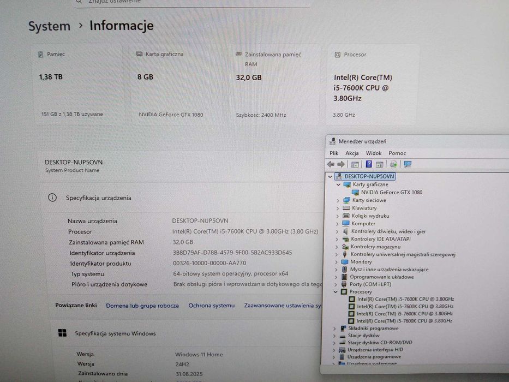Click the Oprogramowanie układowe icon
Viewport: 509px width, 382px height.
click(344, 277)
